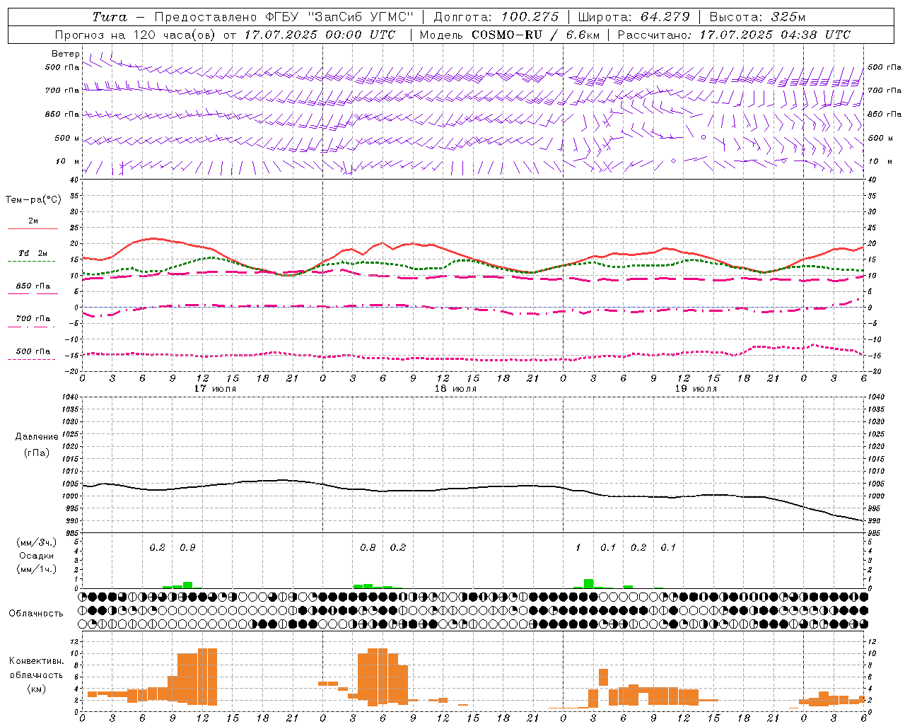
Task: Click "Прогноз на 120 часа(ов)" forecast start text
Action: [x=136, y=35]
